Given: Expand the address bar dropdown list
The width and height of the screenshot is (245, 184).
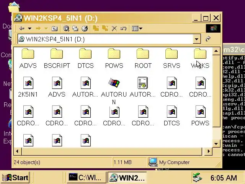Looking at the screenshot, I should [197, 39].
